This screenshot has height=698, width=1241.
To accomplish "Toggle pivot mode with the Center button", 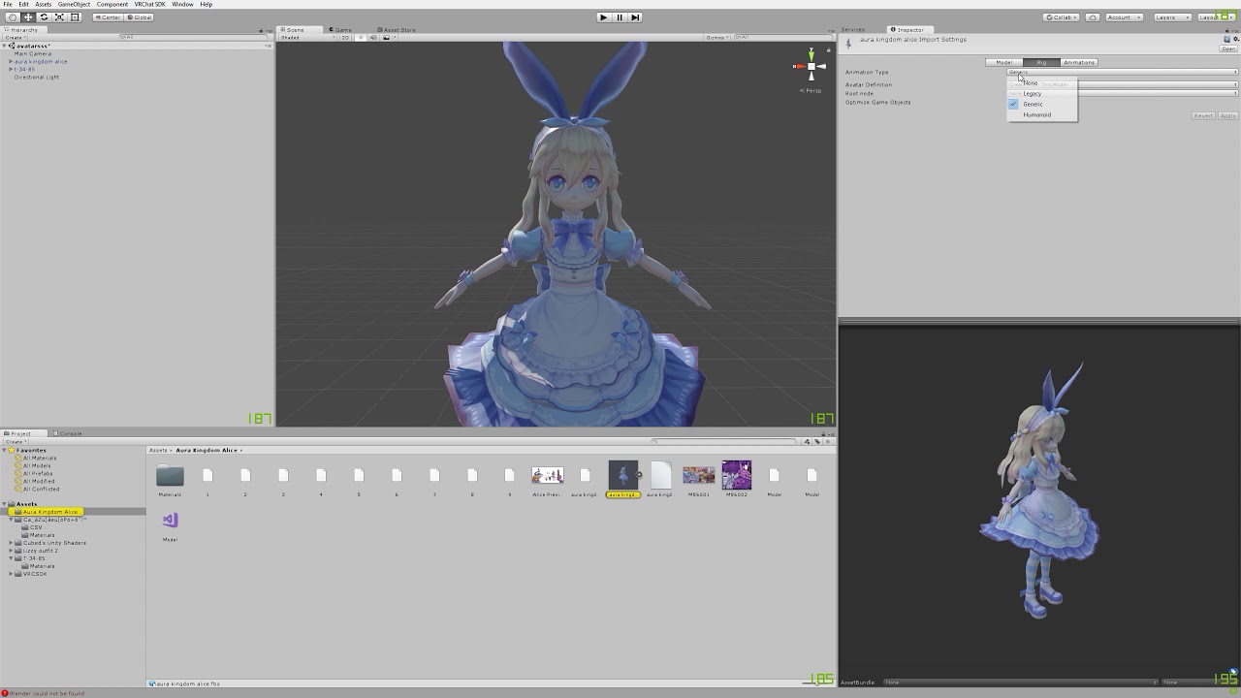I will (108, 17).
